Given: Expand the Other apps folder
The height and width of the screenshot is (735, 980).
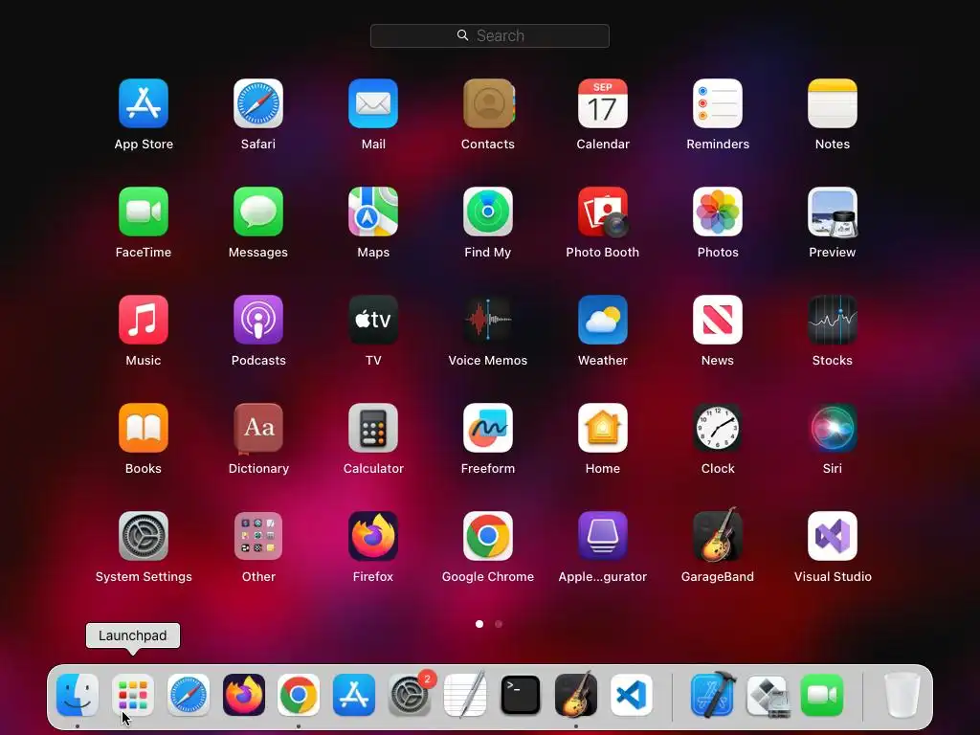Looking at the screenshot, I should [258, 536].
